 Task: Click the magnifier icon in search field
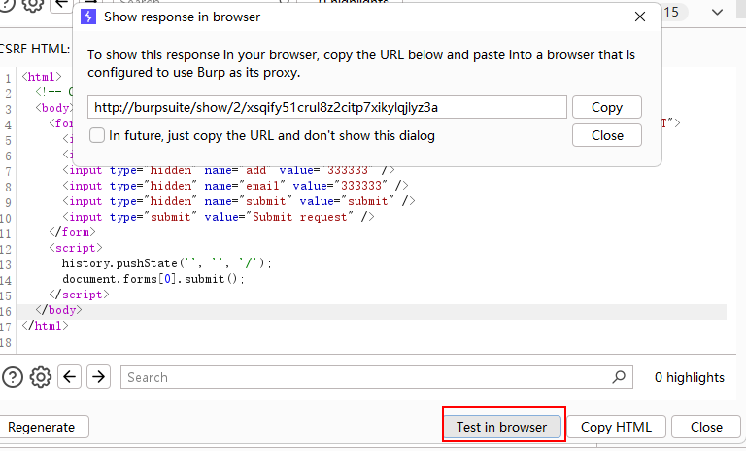tap(619, 377)
